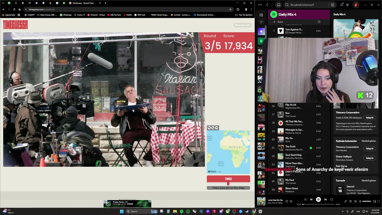Open the Detroit tour date entry

355,190
